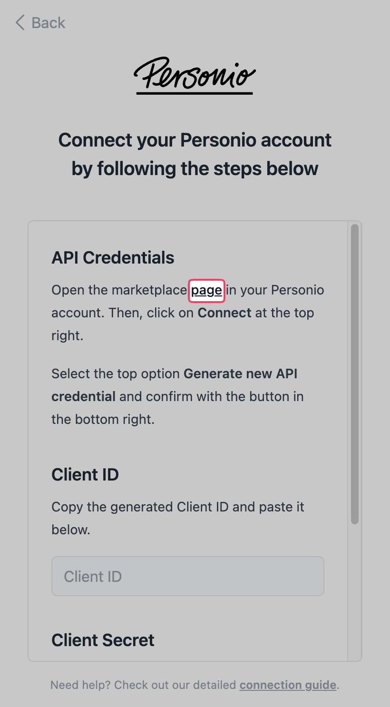Click the "Client Secret" section heading
Image resolution: width=390 pixels, height=707 pixels.
(x=103, y=640)
